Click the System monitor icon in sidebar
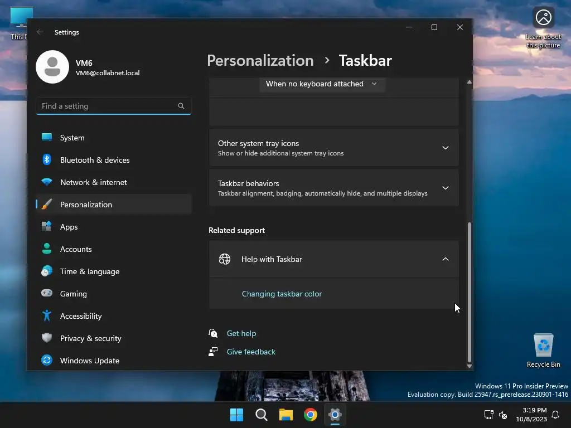Viewport: 571px width, 428px height. tap(47, 137)
